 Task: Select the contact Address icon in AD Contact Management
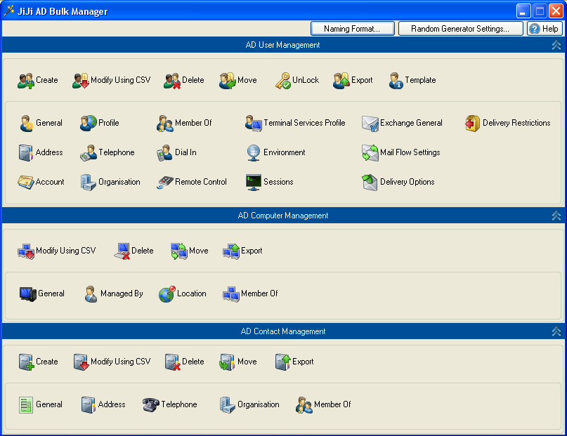click(89, 405)
